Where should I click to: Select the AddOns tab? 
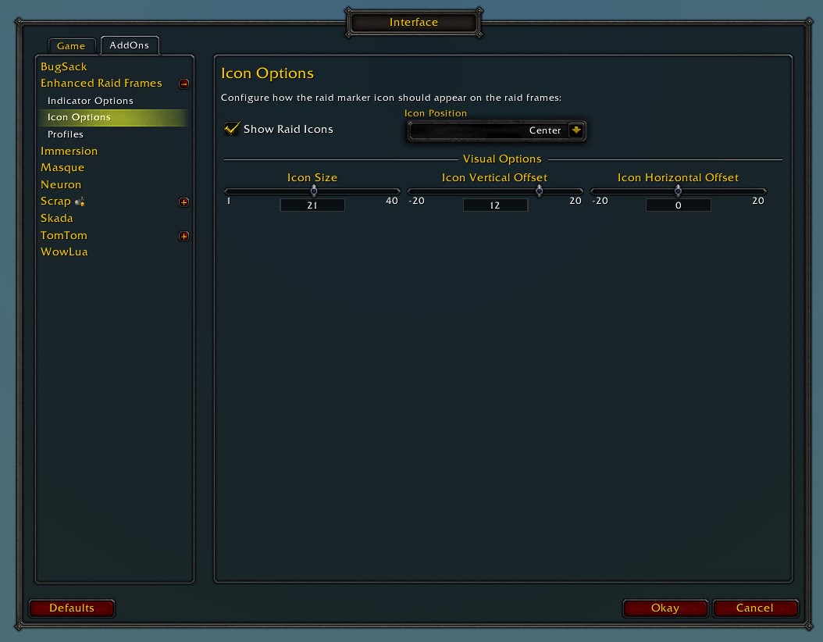click(x=129, y=45)
